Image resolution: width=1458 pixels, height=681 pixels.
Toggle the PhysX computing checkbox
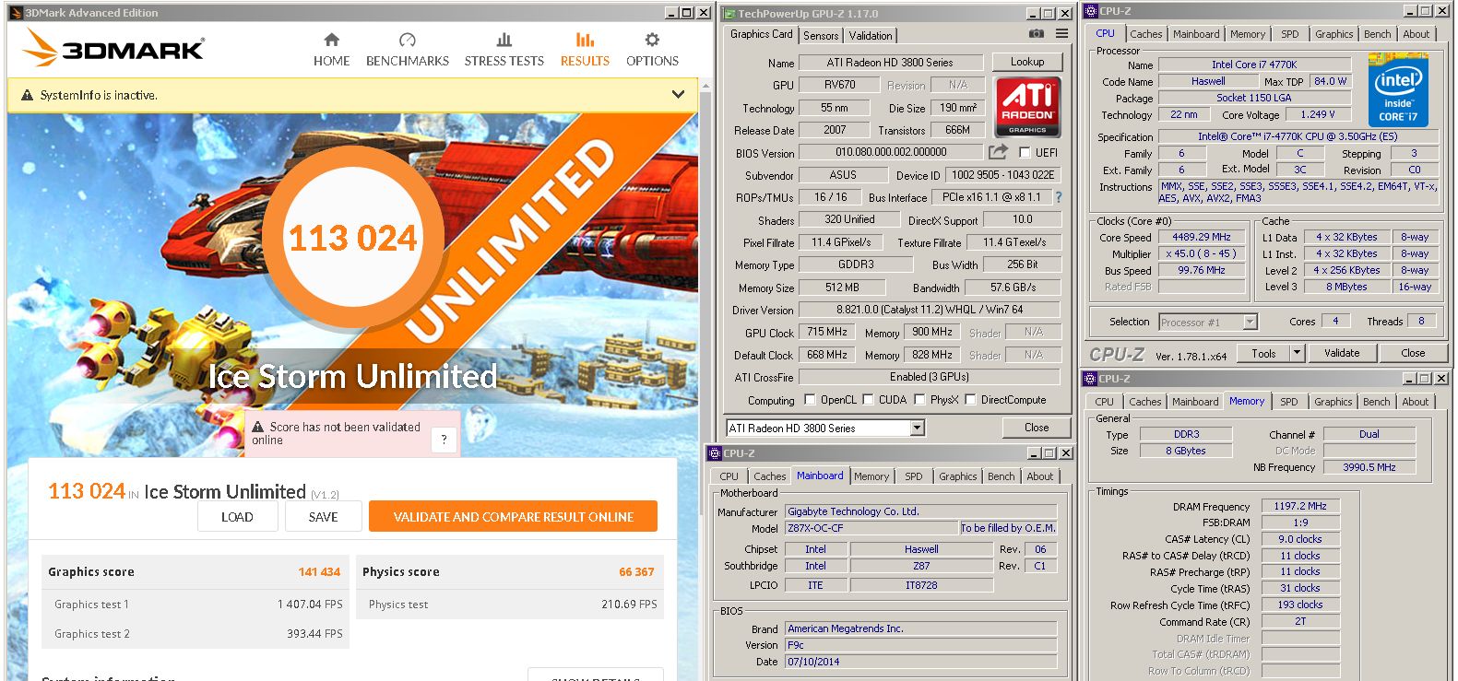[x=919, y=399]
